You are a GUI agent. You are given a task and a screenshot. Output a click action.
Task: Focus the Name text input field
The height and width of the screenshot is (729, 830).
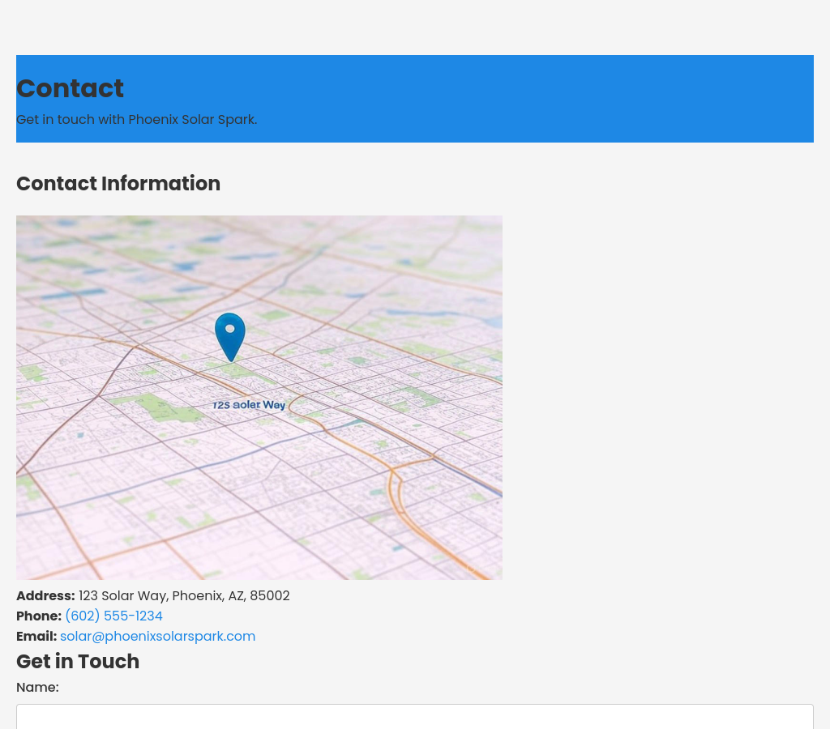[x=414, y=717]
